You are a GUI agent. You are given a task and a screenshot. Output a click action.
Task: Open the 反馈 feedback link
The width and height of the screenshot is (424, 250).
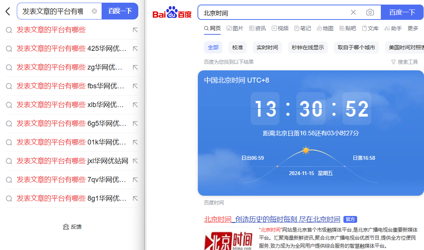coord(72,227)
